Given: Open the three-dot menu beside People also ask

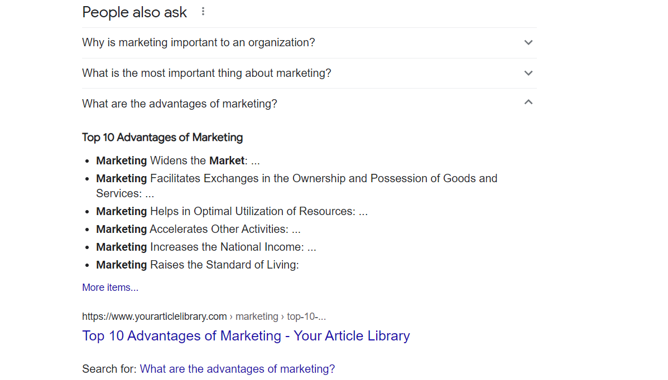Looking at the screenshot, I should pos(203,12).
